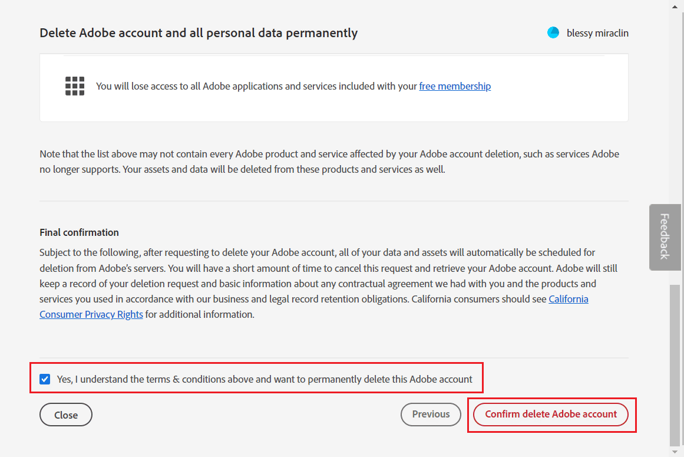Open the California Consumer Privacy Rights link
This screenshot has height=457, width=684.
click(x=91, y=314)
